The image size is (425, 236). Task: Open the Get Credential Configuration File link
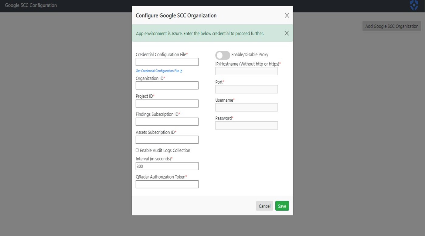[x=157, y=71]
